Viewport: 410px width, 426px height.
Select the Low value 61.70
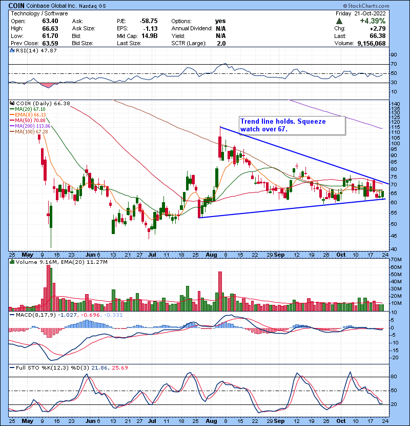50,35
